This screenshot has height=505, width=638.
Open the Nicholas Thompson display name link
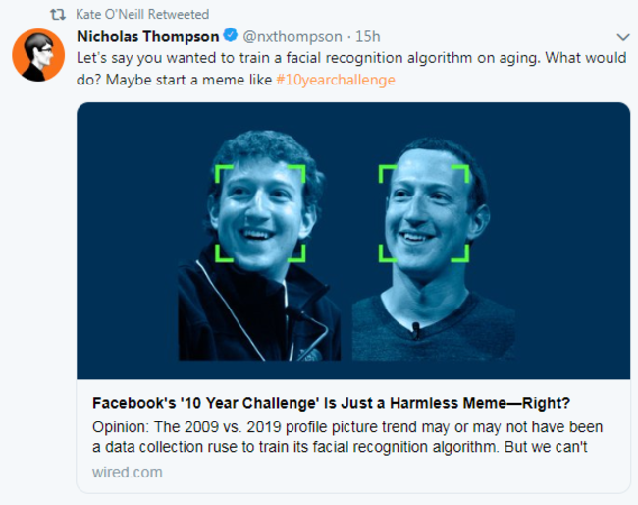pos(147,36)
